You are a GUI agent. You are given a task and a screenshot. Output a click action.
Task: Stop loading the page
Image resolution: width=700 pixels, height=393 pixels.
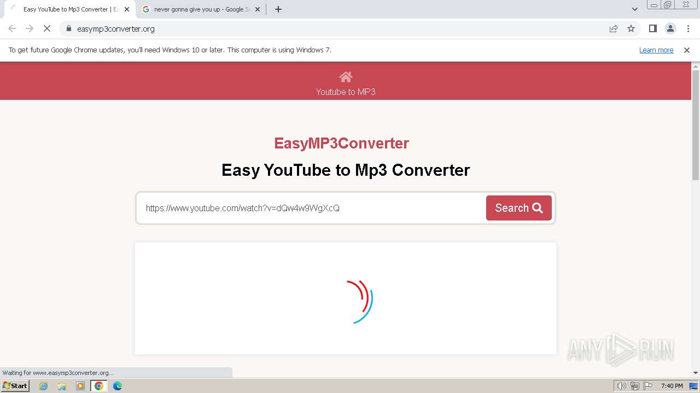pyautogui.click(x=47, y=28)
